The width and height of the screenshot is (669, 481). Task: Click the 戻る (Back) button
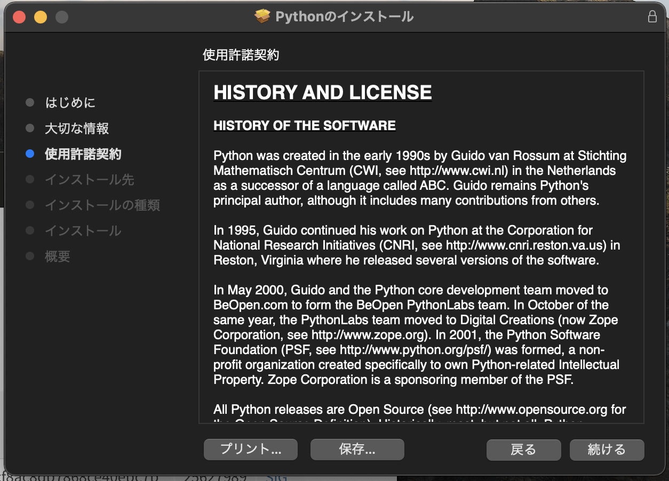click(523, 450)
